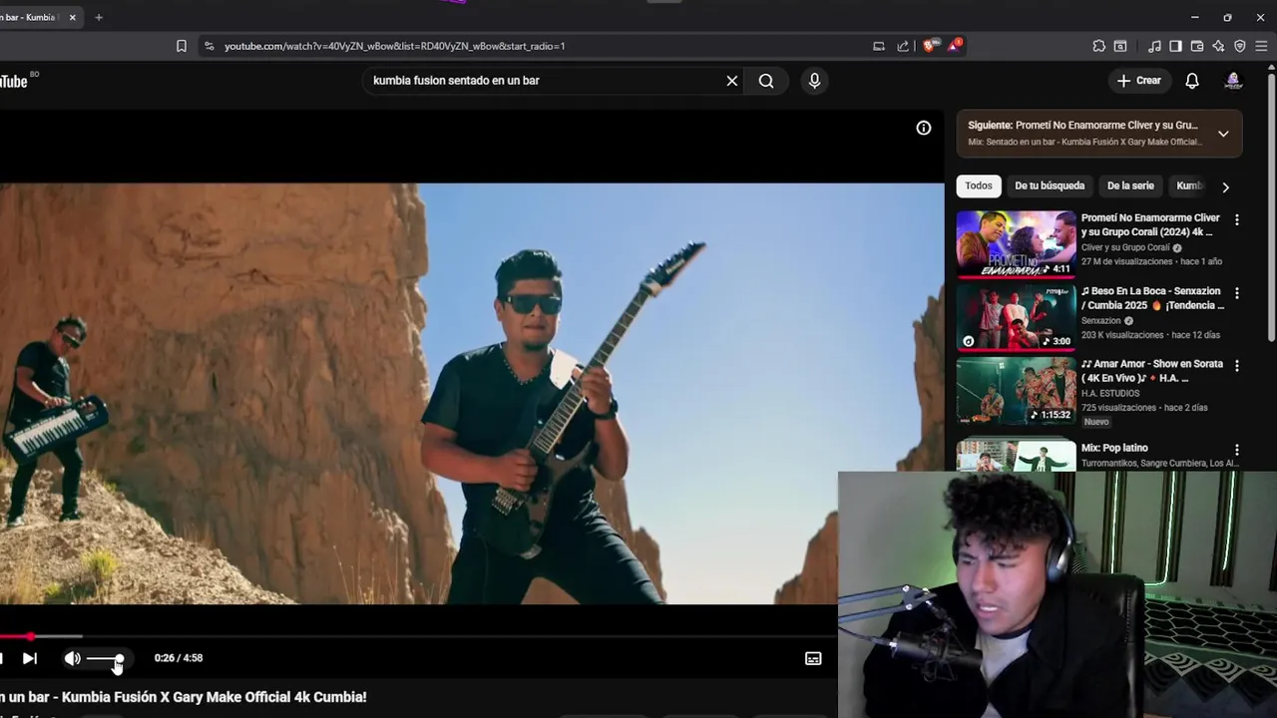Close the current browser tab
The height and width of the screenshot is (718, 1277).
[72, 17]
